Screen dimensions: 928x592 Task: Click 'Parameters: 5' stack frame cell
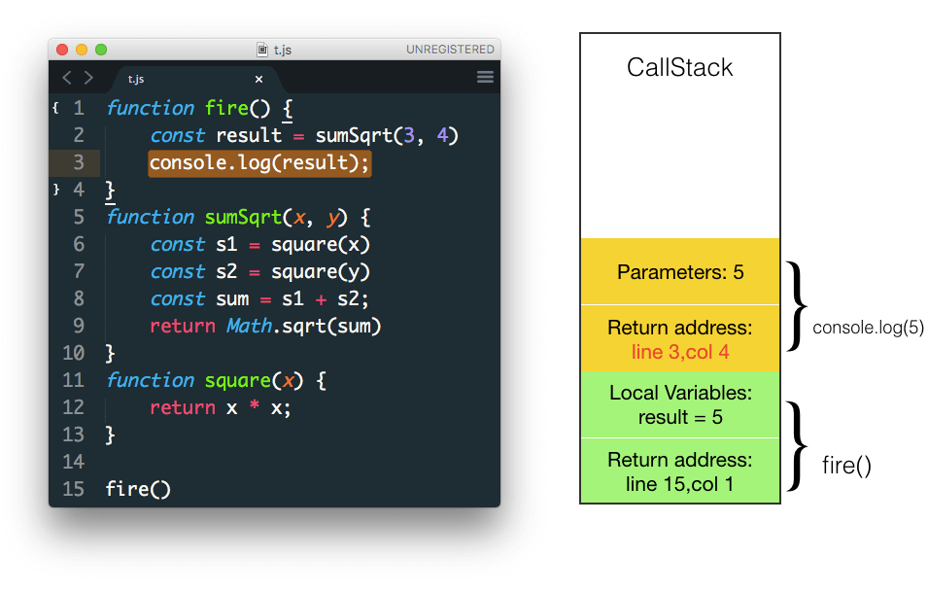pyautogui.click(x=680, y=272)
